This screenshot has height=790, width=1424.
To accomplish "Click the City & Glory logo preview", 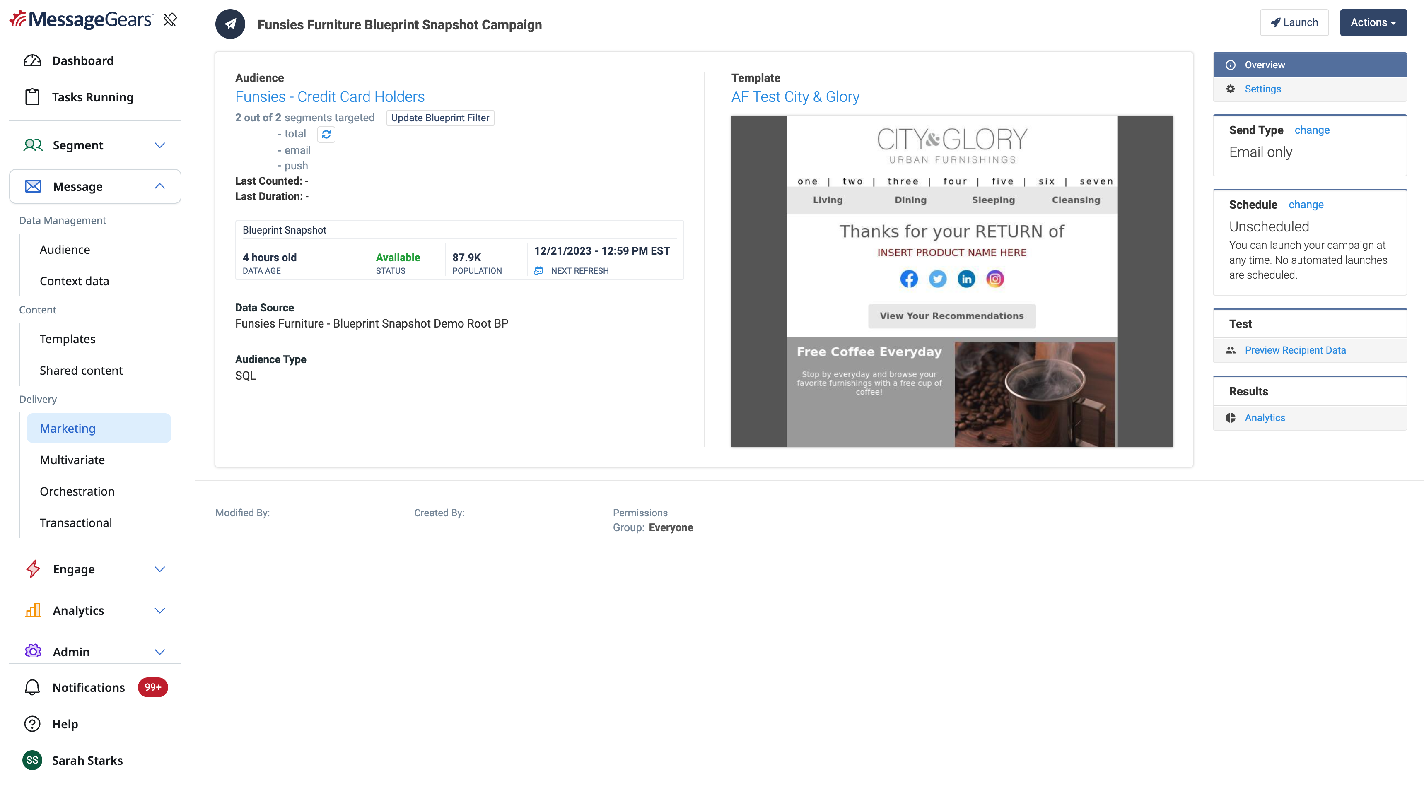I will point(952,145).
